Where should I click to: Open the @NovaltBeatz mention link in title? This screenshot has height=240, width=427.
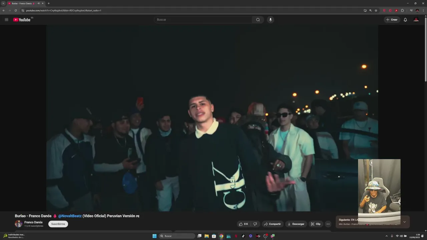pos(70,216)
